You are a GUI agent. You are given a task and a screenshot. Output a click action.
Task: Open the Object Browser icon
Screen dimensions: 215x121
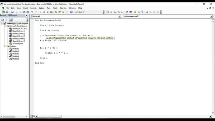(x=63, y=12)
